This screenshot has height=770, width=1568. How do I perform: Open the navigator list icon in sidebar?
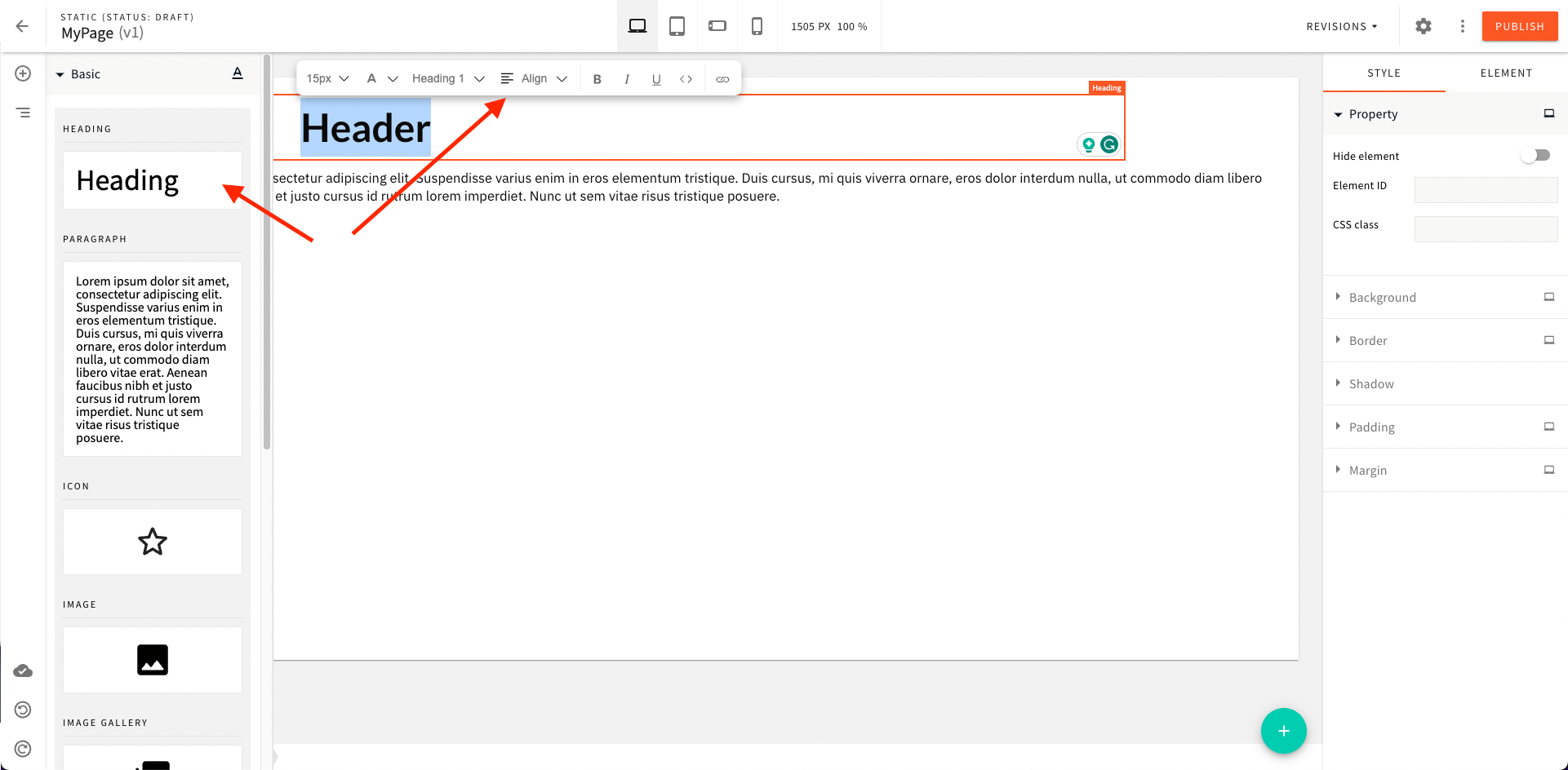click(23, 113)
